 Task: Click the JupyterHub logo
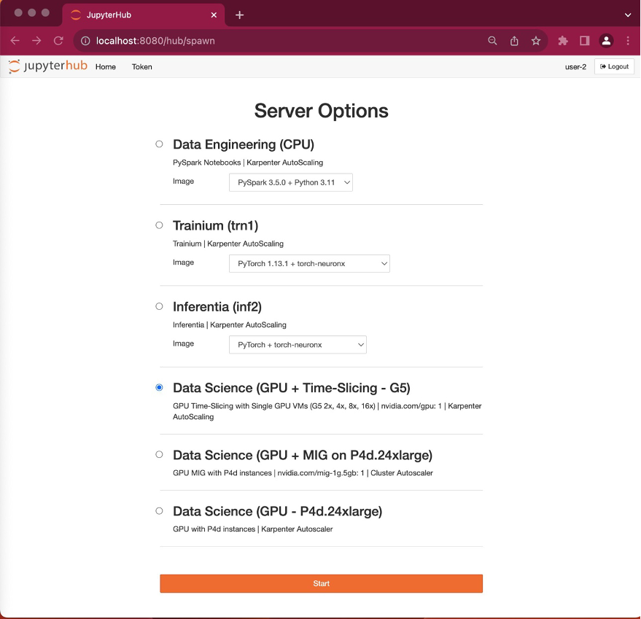pos(47,66)
